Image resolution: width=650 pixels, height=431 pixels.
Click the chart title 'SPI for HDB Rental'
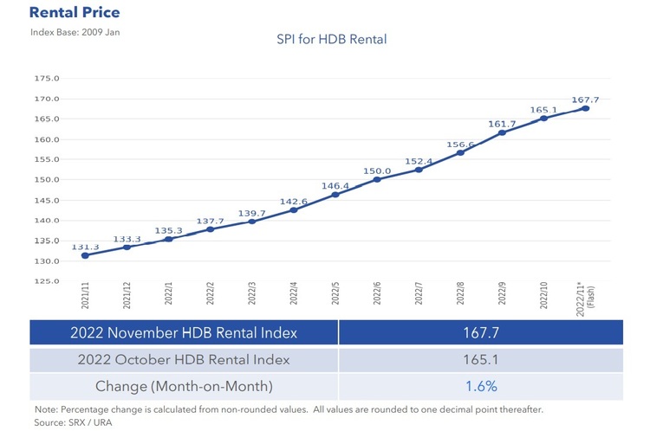pos(332,39)
